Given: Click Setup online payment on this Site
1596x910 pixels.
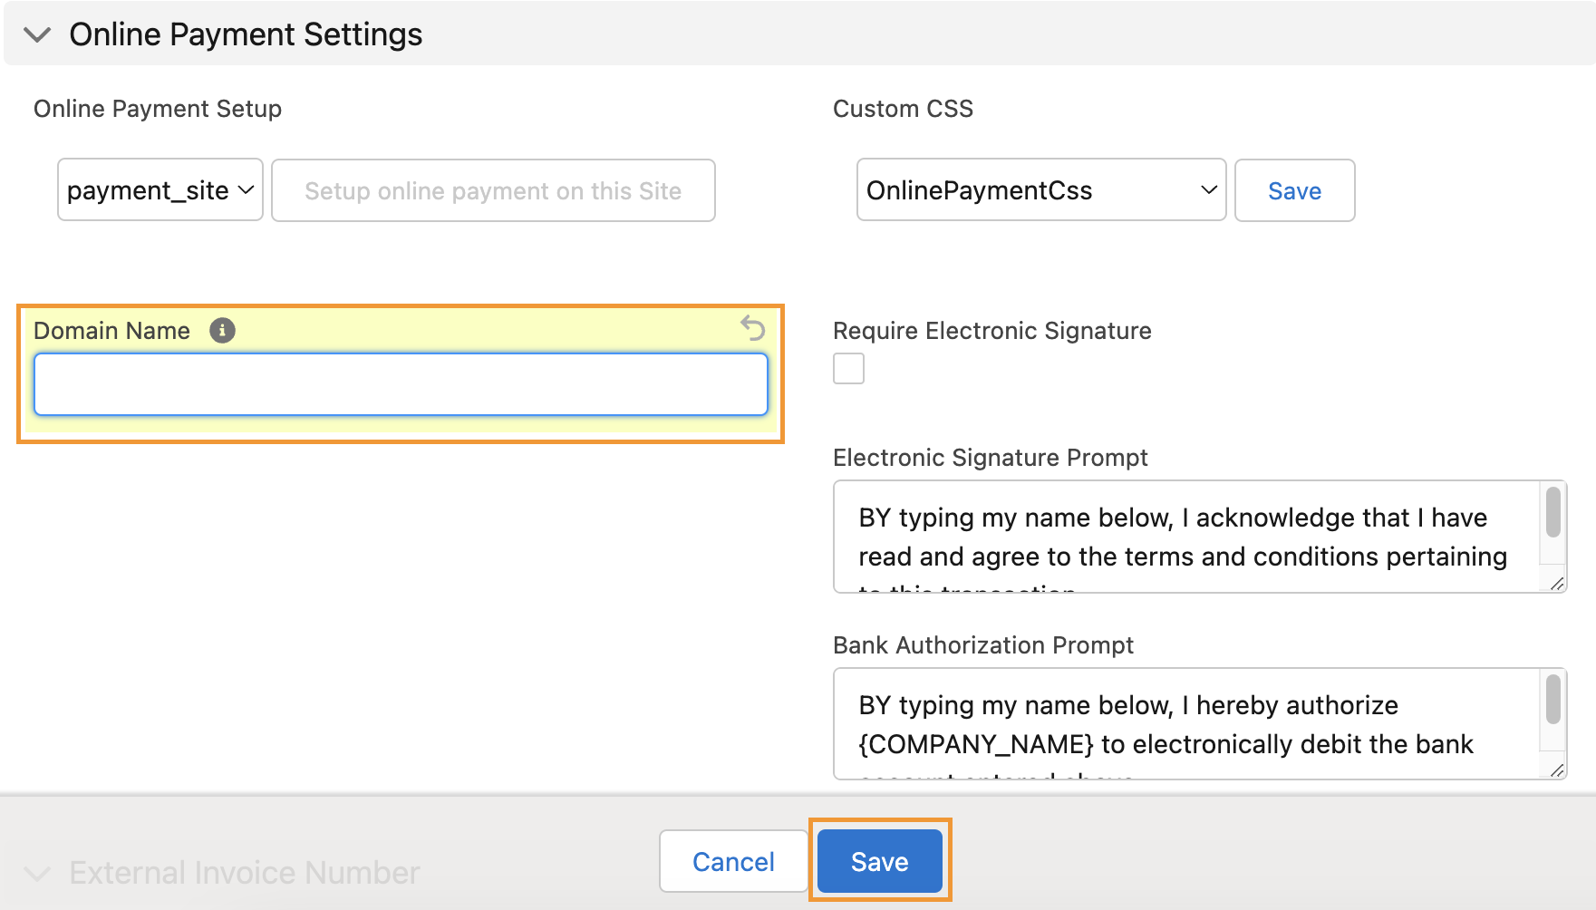Looking at the screenshot, I should tap(493, 190).
